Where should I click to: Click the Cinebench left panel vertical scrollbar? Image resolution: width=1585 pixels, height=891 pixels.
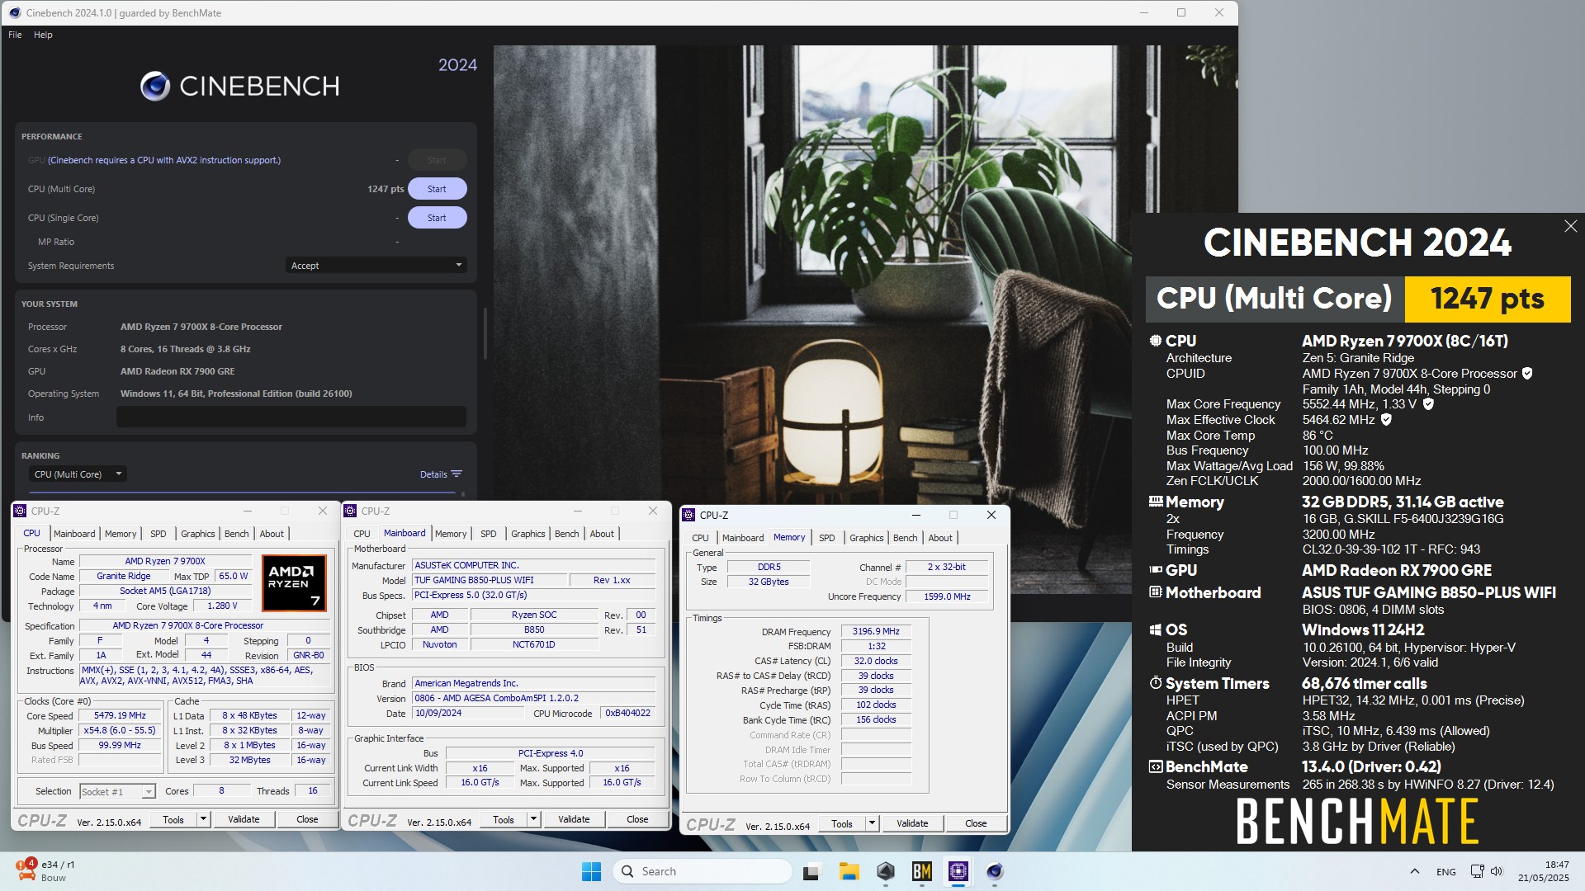click(x=485, y=333)
